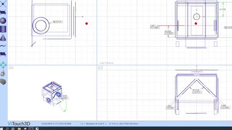The height and width of the screenshot is (130, 232).
Task: Select the large concentric circle in the top-left view
Action: (x=41, y=26)
